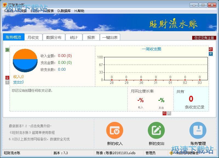
Task: Open the 超简单使用教程 tutorial link
Action: (32, 133)
